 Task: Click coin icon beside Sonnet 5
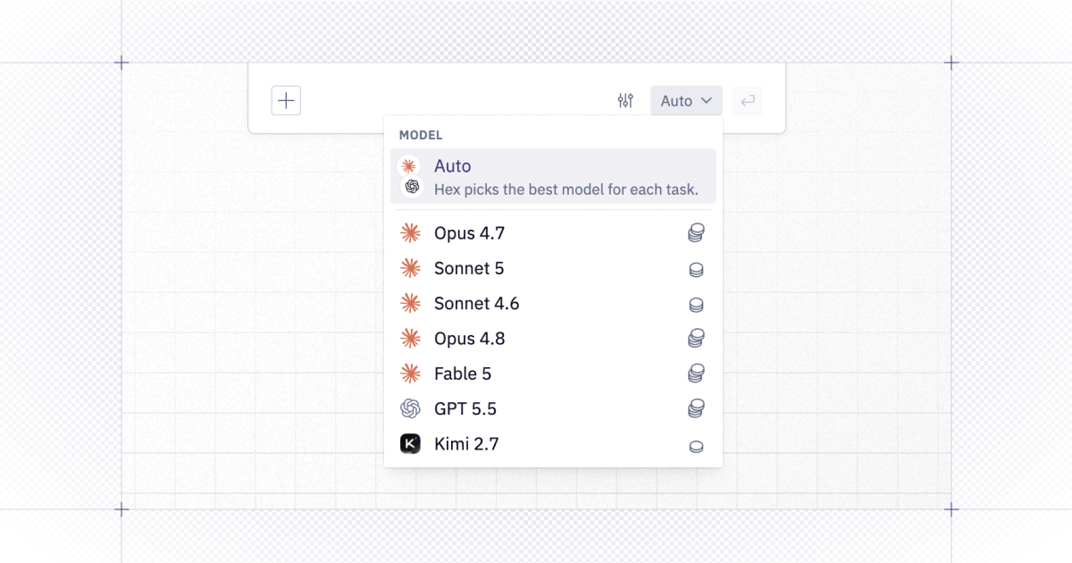pyautogui.click(x=696, y=269)
